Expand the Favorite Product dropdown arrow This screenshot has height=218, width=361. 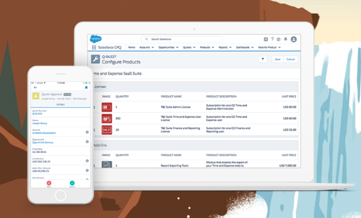(279, 47)
